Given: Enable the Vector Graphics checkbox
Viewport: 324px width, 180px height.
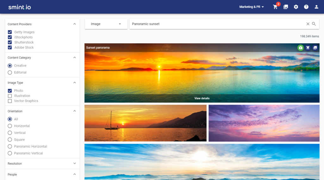Looking at the screenshot, I should click(x=10, y=101).
